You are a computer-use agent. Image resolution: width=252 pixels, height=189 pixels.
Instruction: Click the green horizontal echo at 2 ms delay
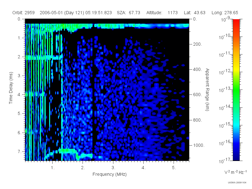click(44, 58)
